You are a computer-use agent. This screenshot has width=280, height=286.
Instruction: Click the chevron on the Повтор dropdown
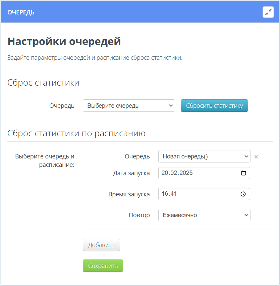[247, 215]
